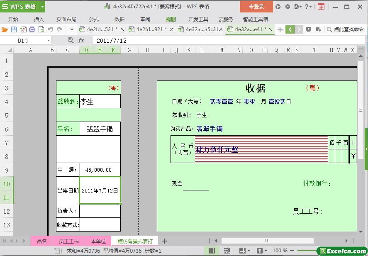Viewport: 368px width, 256px height.
Task: Click the Undo arrow icon
Action: [51, 29]
